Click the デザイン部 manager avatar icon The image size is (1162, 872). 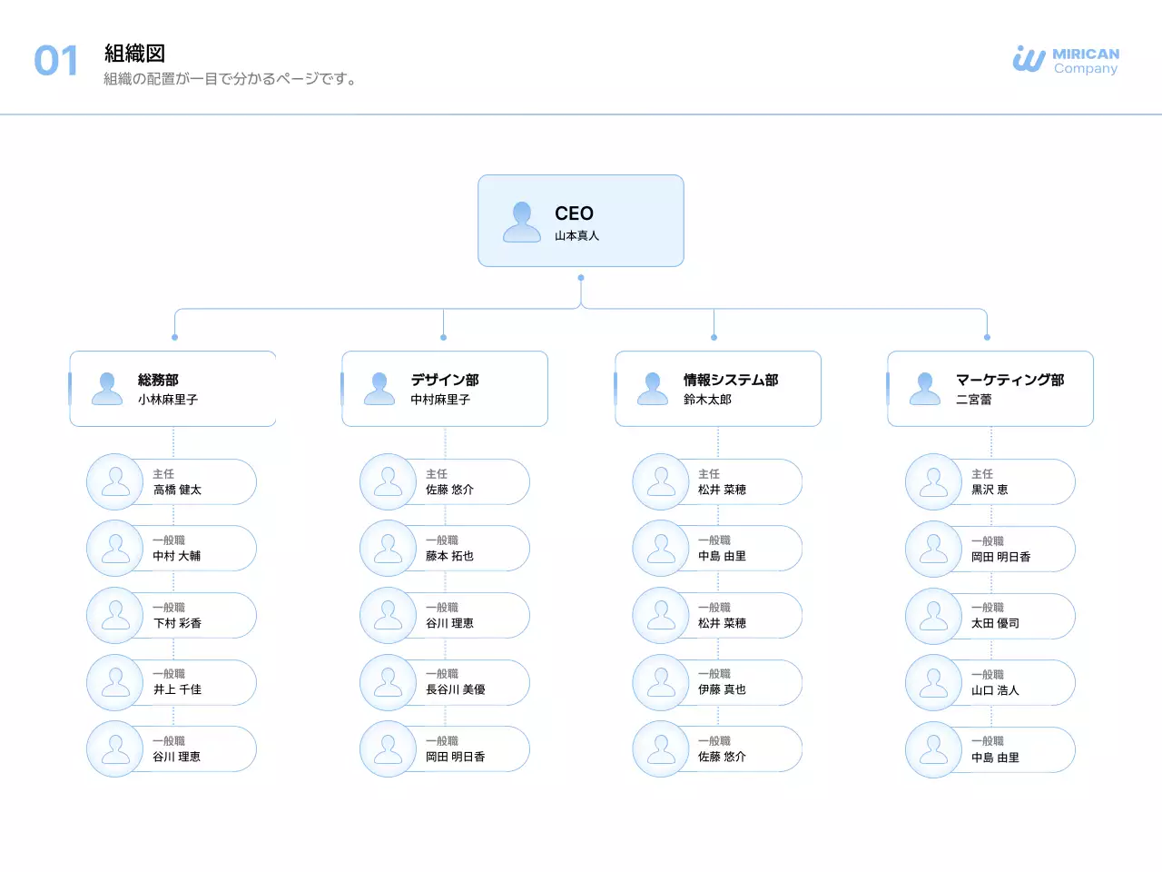click(379, 389)
